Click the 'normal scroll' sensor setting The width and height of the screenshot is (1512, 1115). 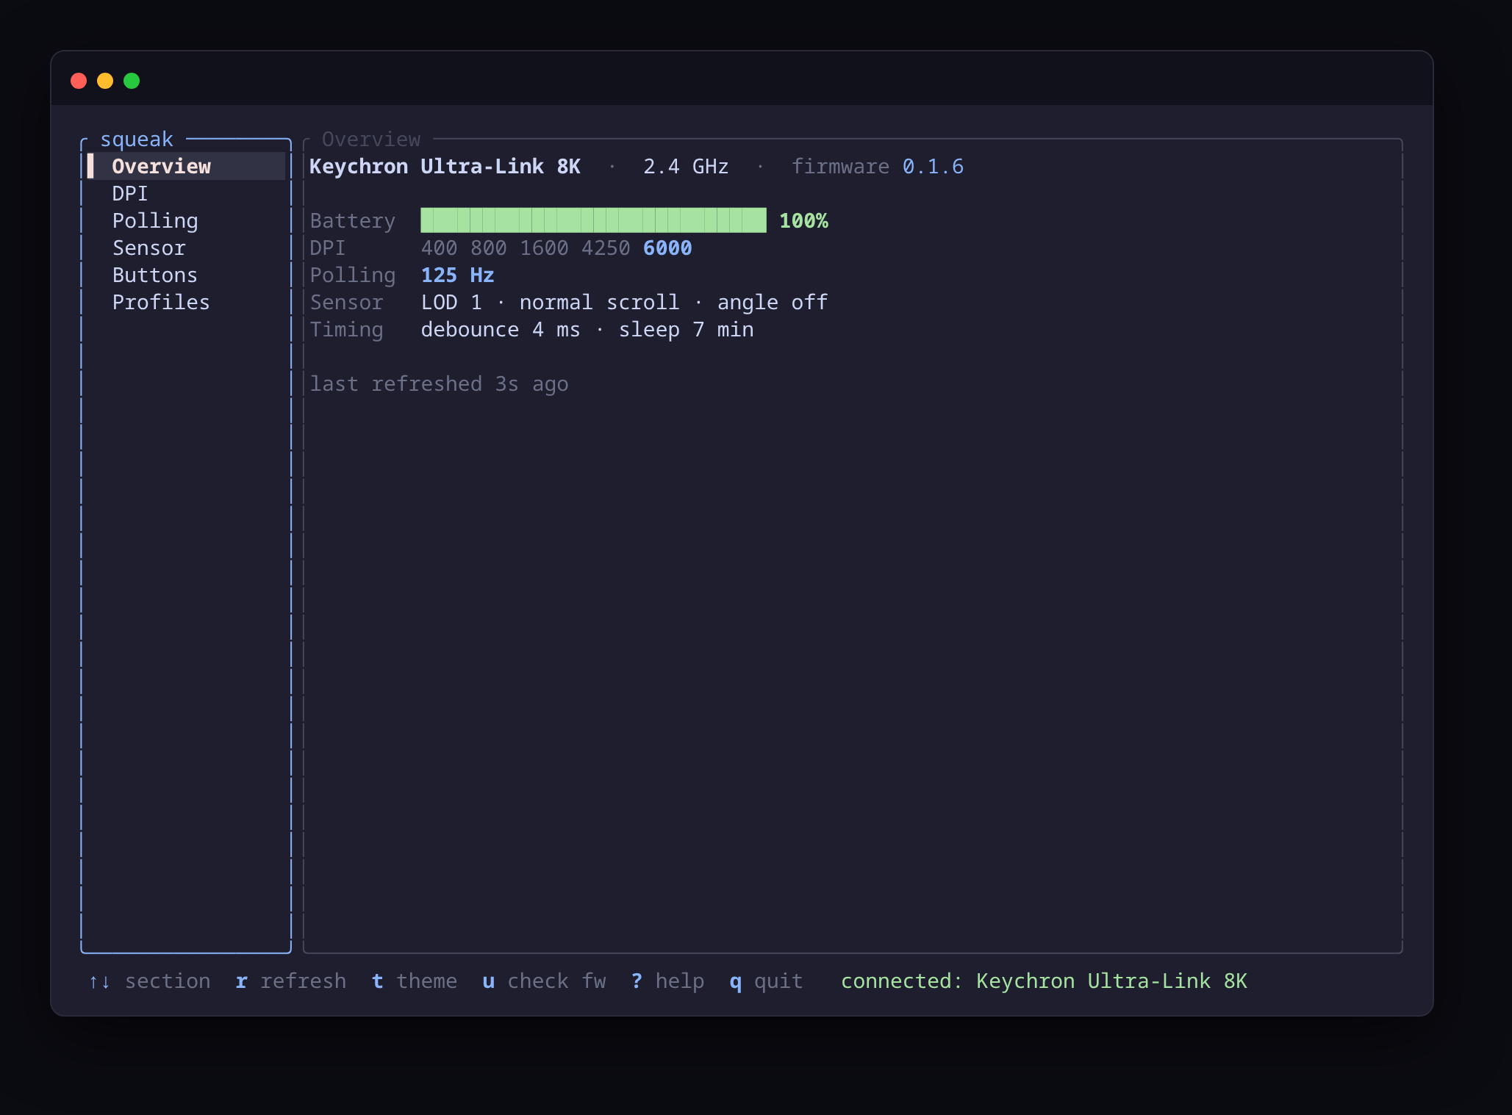[599, 302]
